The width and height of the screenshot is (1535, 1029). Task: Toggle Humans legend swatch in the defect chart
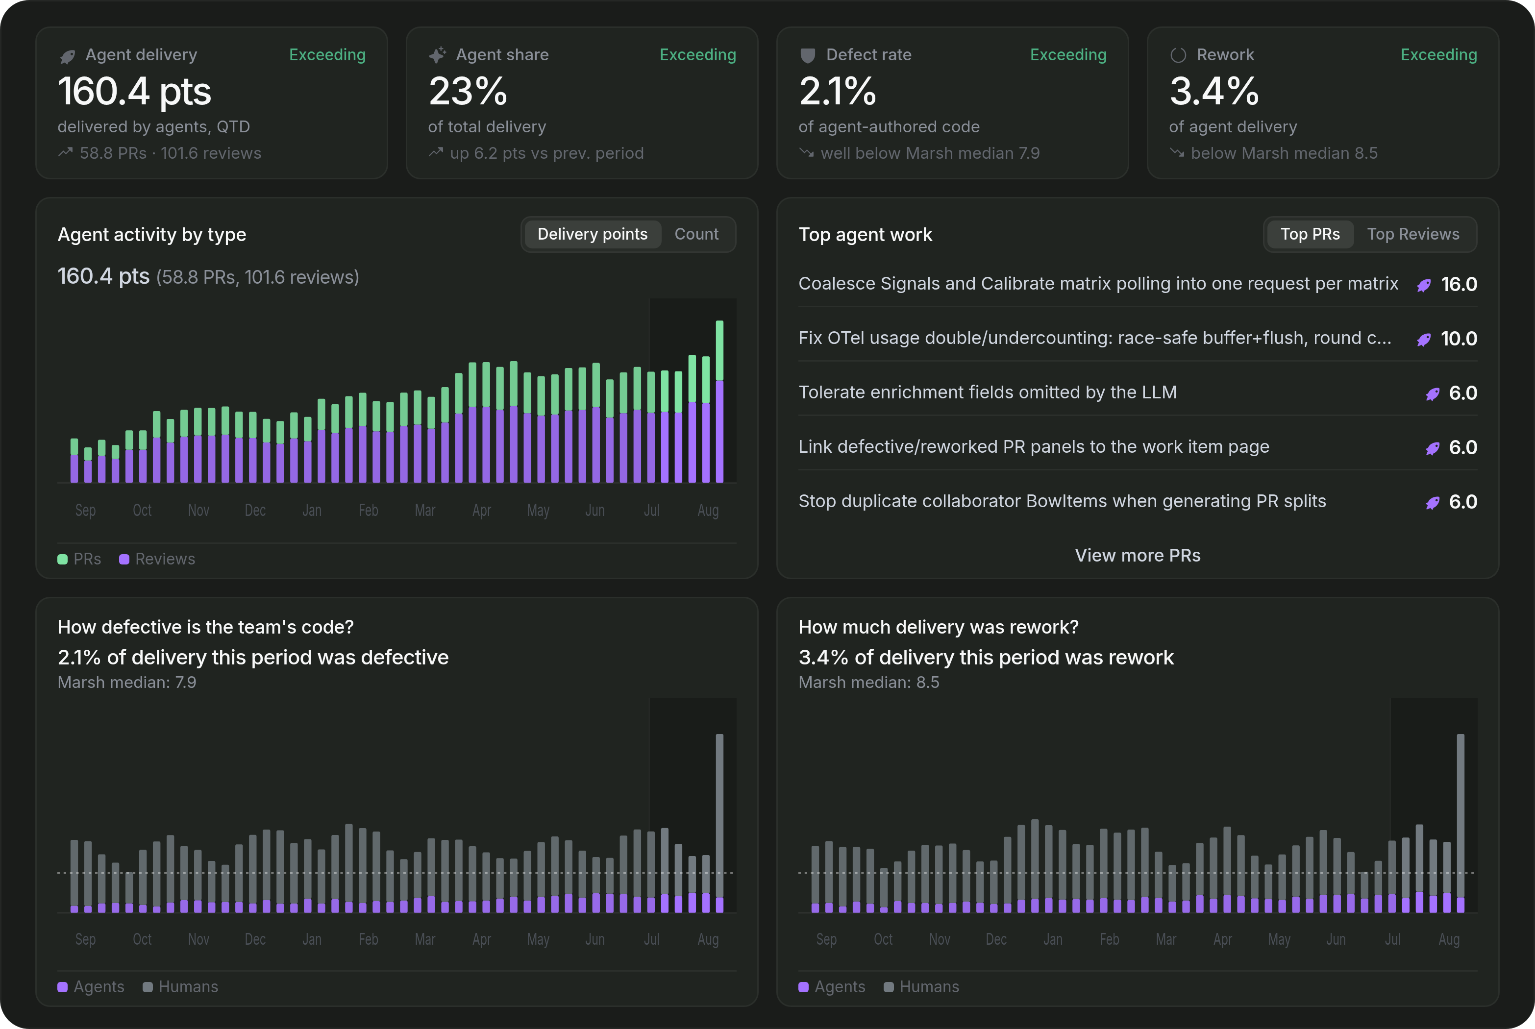148,987
